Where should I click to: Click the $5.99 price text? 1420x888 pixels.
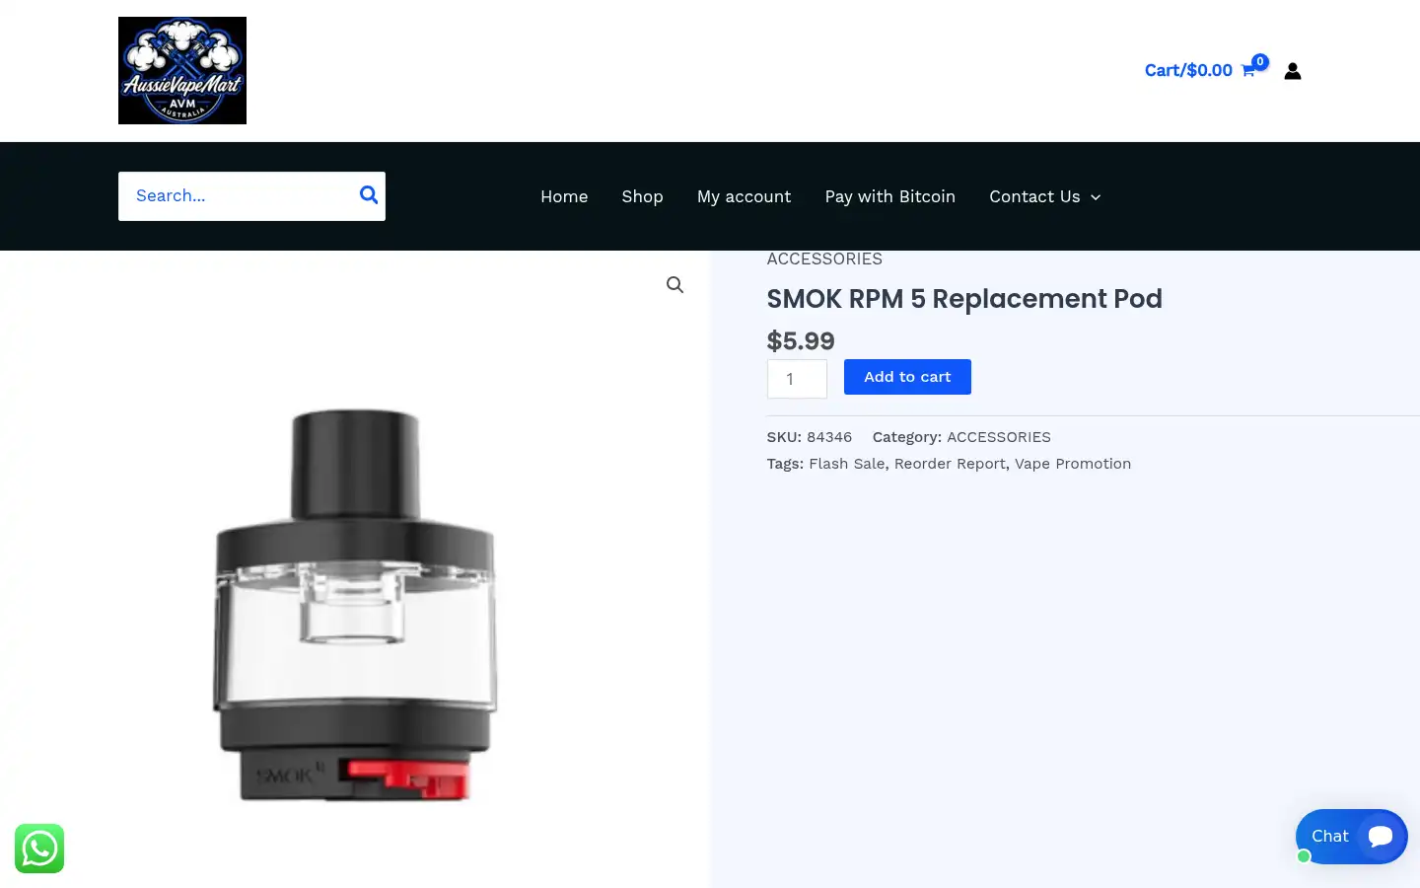click(801, 341)
